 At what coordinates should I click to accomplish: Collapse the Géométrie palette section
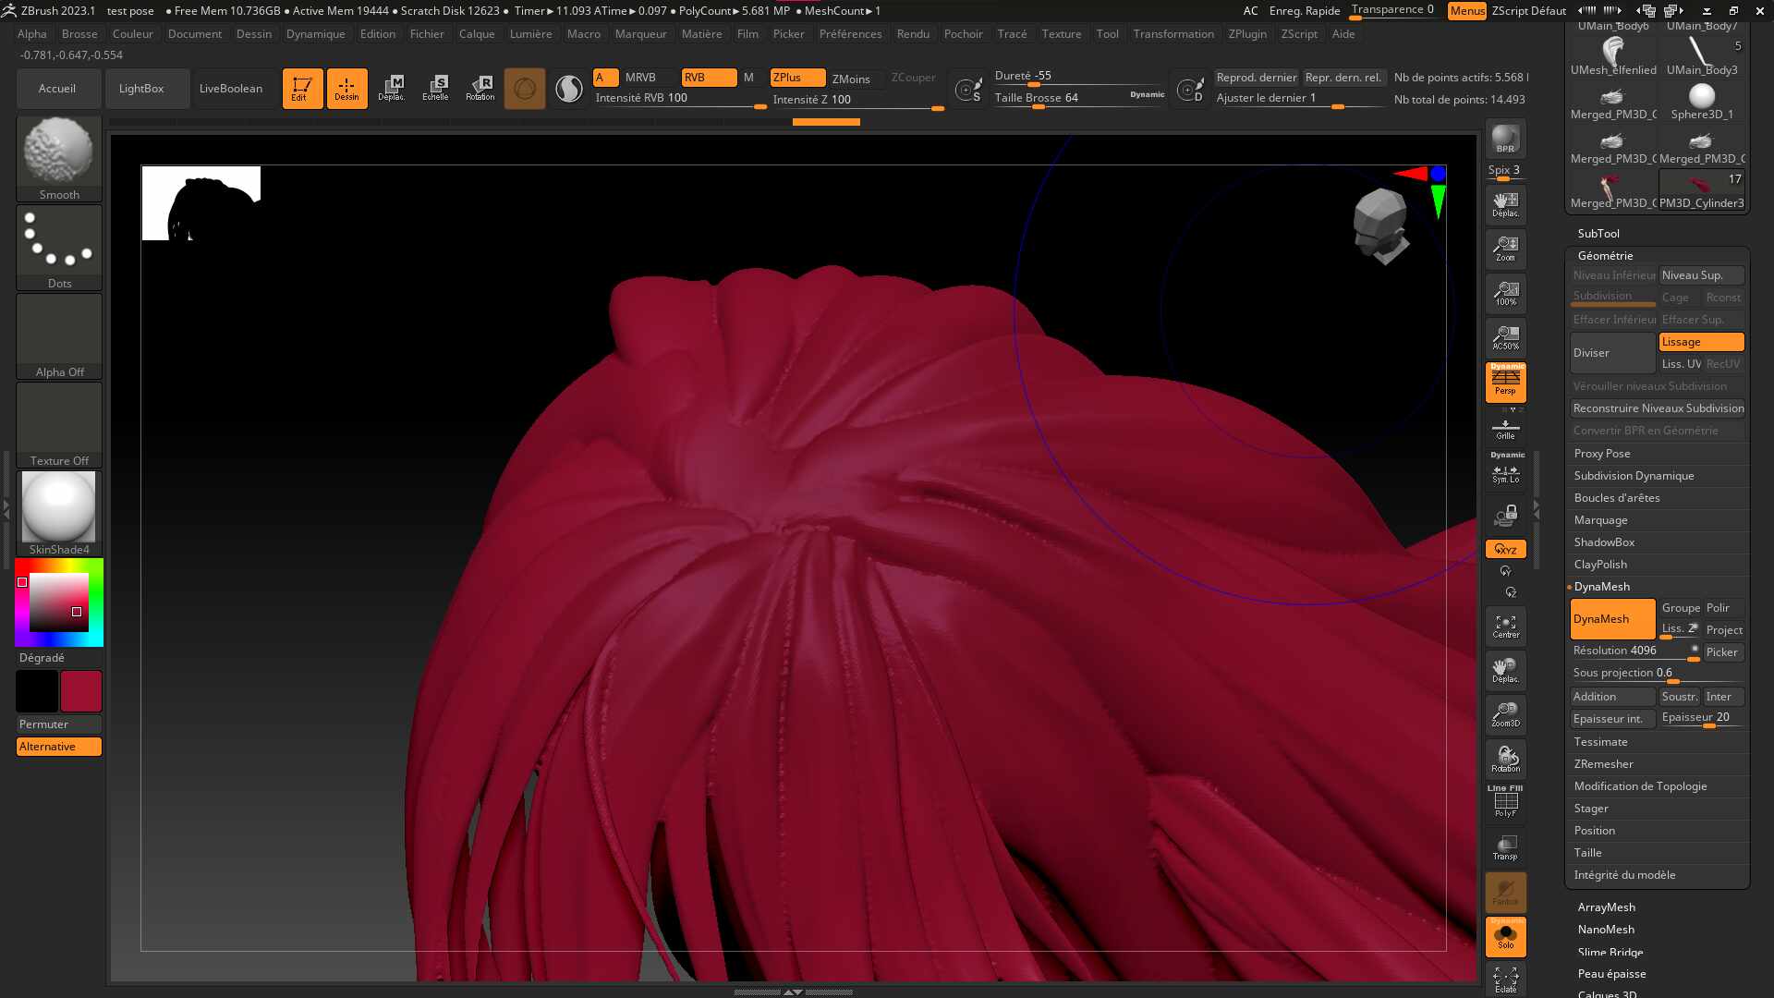tap(1605, 256)
